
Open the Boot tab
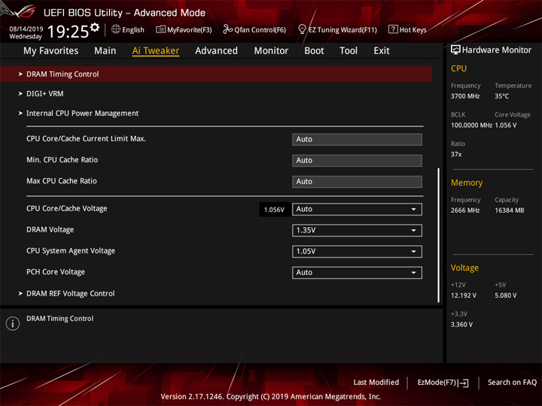click(314, 51)
